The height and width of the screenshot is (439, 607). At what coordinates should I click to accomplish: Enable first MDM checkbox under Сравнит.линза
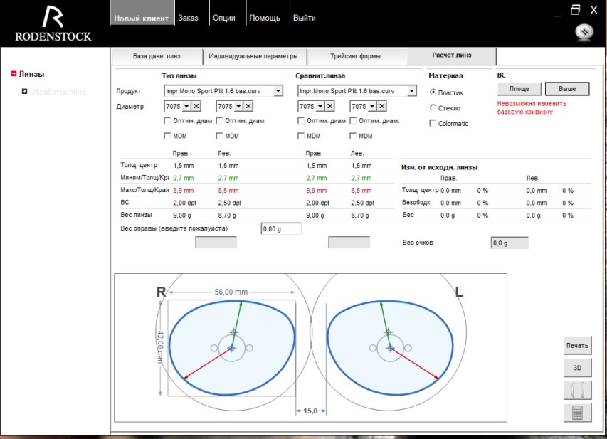301,136
